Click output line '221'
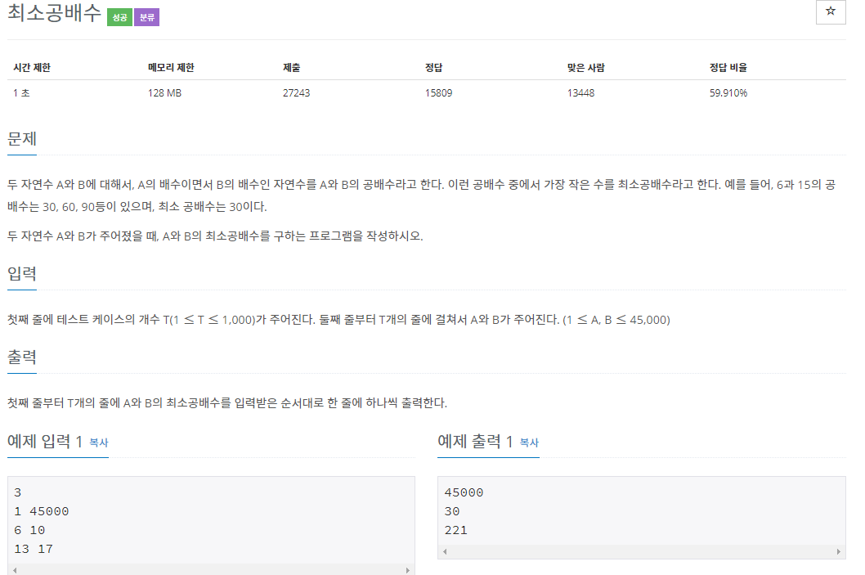This screenshot has width=865, height=575. click(455, 530)
